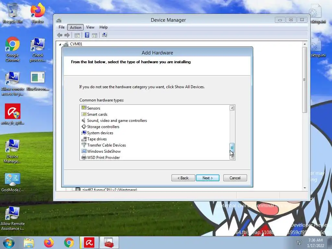Screen dimensions: 332x249
Task: Select 'Smart cards' text row
Action: tap(97, 114)
